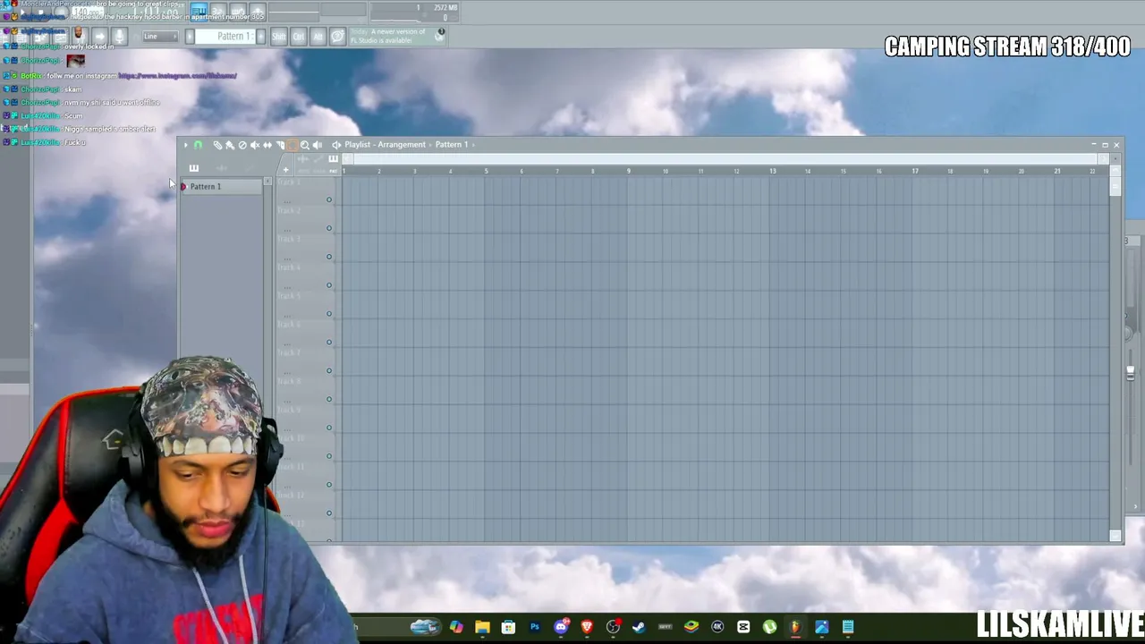Open Discord from the taskbar
1145x644 pixels.
561,627
